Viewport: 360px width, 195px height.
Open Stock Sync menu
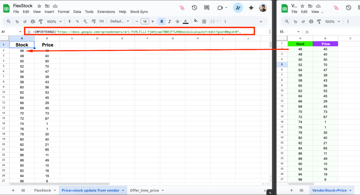tap(139, 12)
